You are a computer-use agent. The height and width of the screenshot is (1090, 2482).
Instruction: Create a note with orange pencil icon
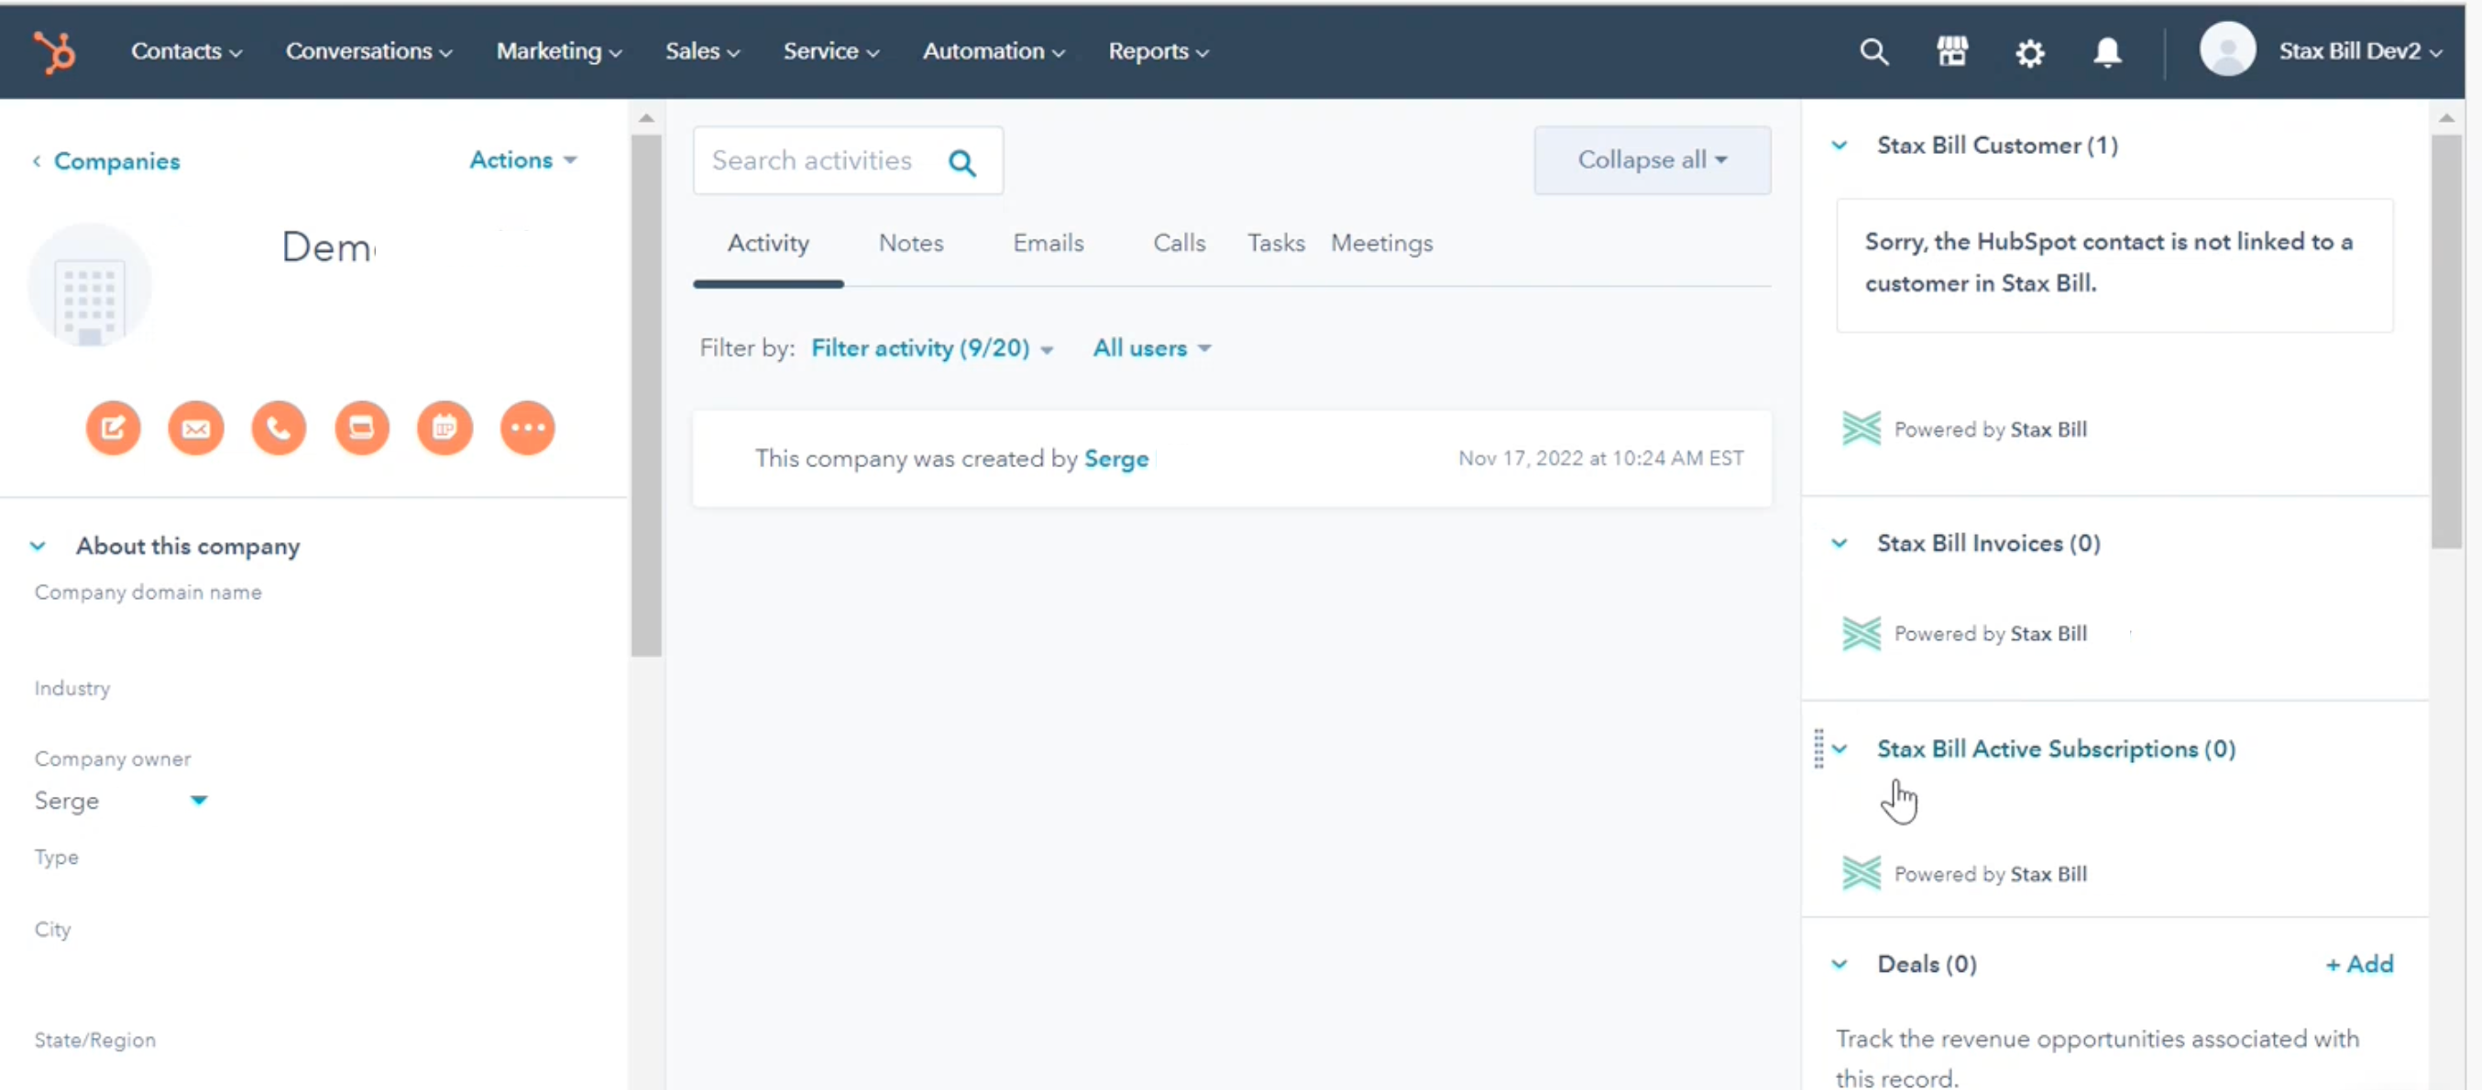pos(113,428)
